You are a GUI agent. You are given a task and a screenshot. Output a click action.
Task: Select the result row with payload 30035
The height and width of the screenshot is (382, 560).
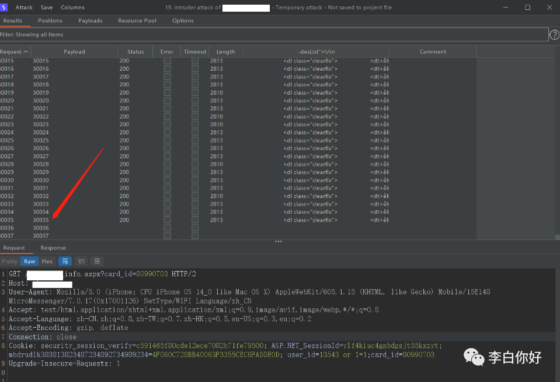pos(238,220)
